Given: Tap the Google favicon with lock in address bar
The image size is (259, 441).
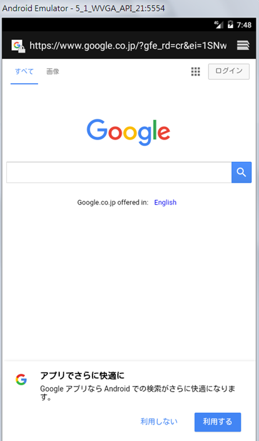Looking at the screenshot, I should 18,46.
